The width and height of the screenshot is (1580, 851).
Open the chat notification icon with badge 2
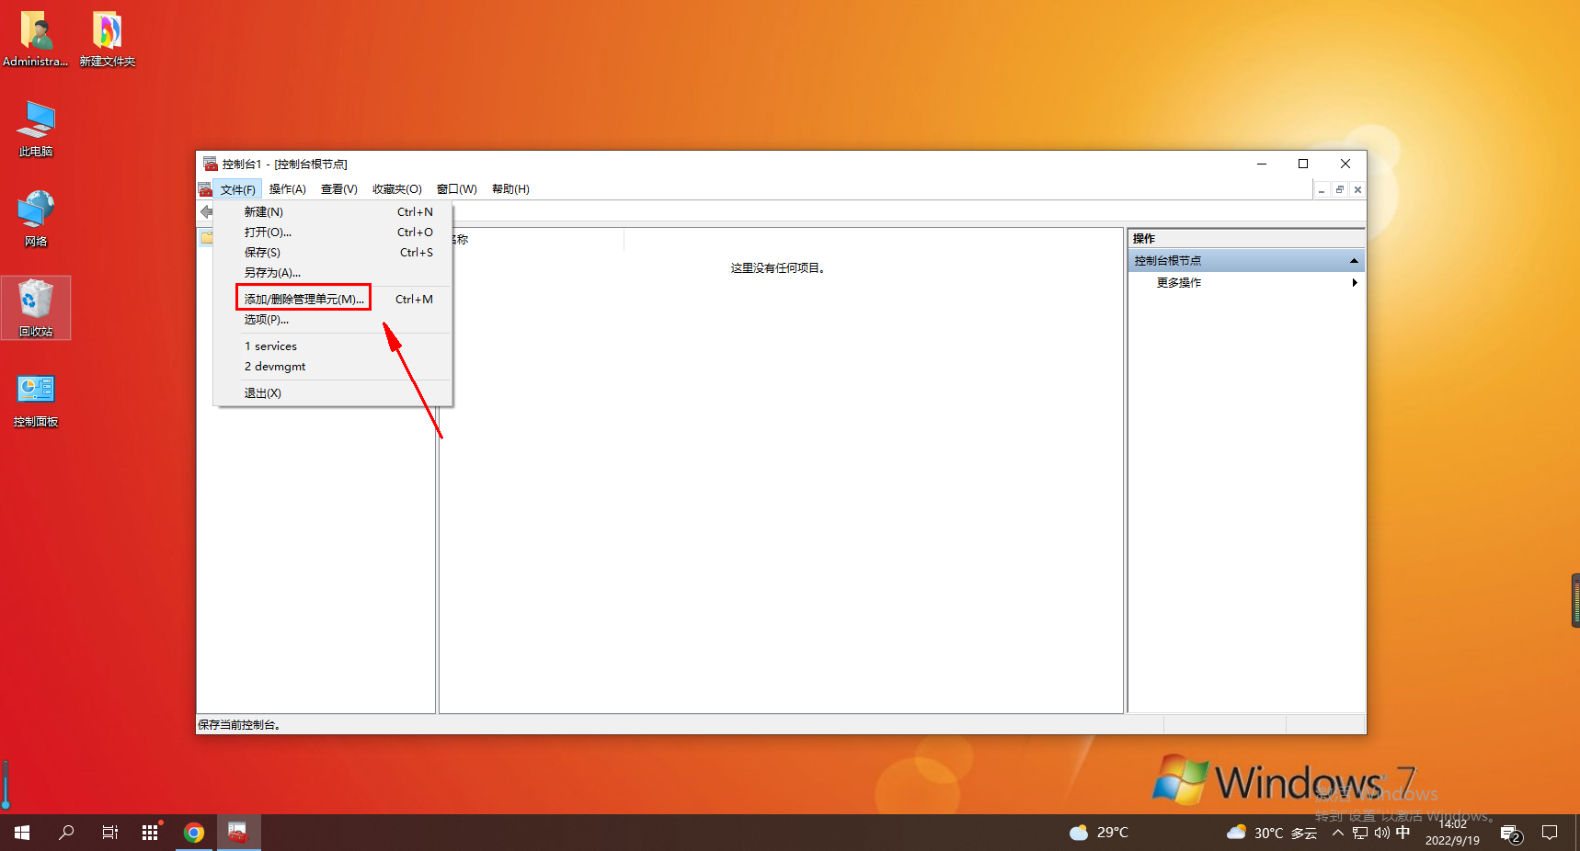point(1511,834)
